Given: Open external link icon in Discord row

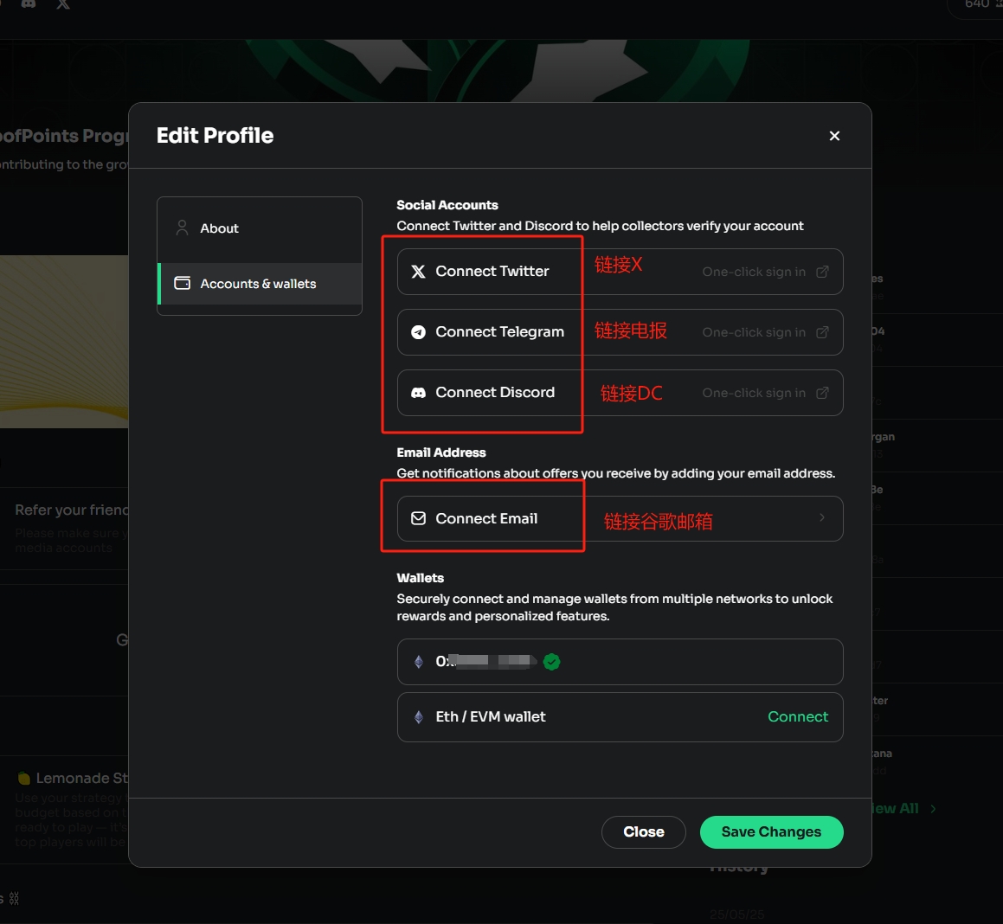Looking at the screenshot, I should (822, 393).
